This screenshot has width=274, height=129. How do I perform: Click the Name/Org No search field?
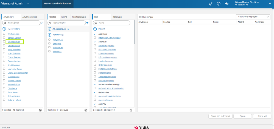(x=66, y=23)
